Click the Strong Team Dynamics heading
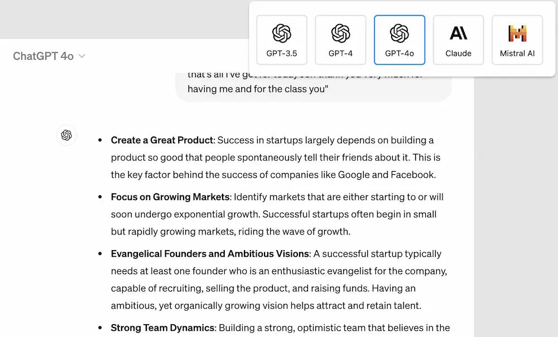 [162, 328]
